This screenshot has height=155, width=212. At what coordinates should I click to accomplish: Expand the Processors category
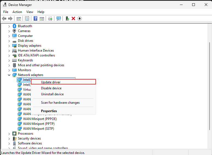[9, 134]
